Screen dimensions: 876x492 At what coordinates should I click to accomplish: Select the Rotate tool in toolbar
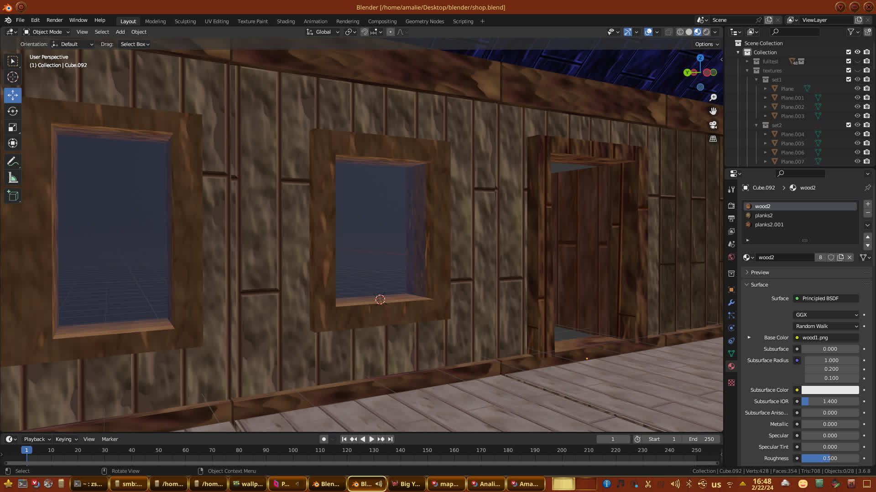click(x=13, y=111)
